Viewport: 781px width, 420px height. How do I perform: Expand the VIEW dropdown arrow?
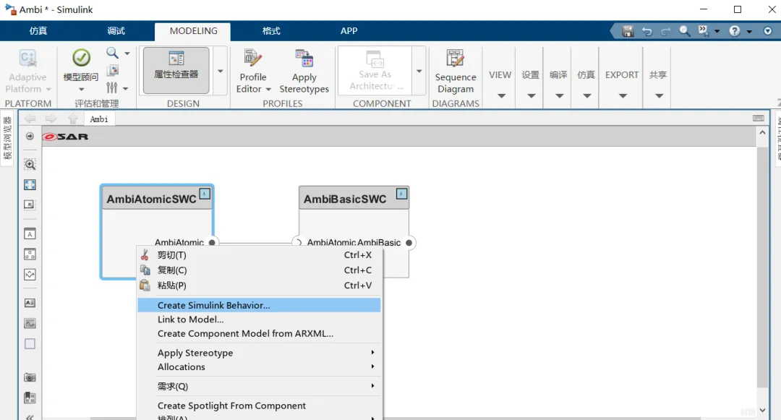tap(501, 95)
